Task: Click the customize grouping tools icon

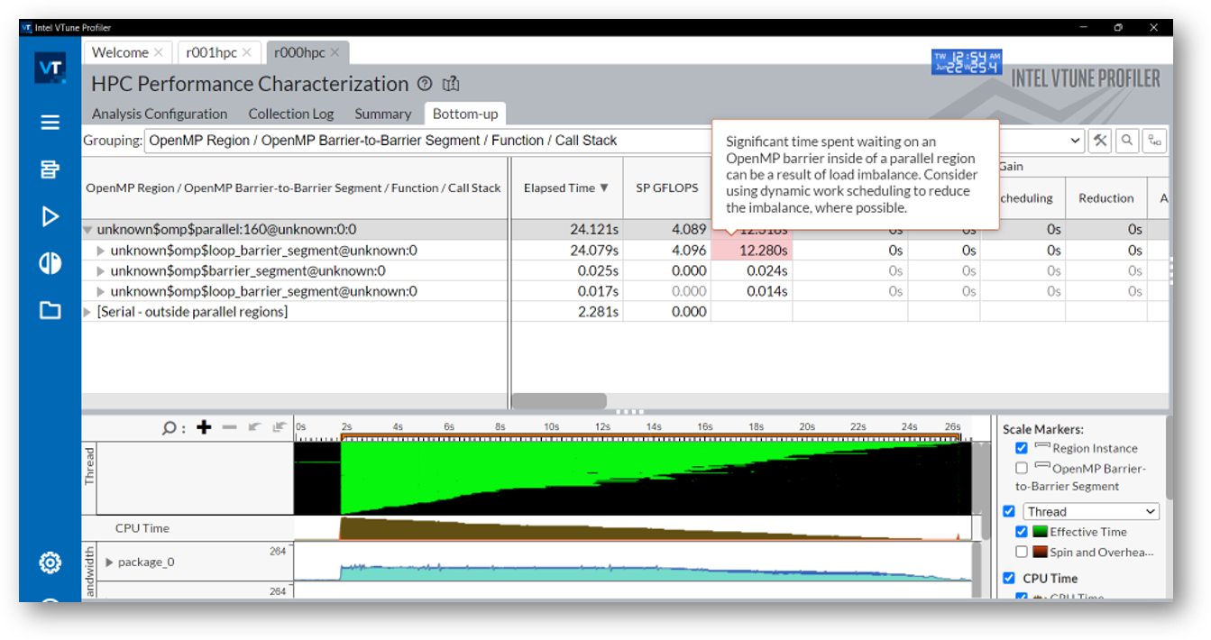Action: pyautogui.click(x=1100, y=141)
